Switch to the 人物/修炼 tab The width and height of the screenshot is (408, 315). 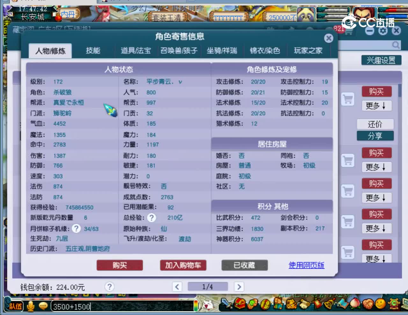point(50,51)
